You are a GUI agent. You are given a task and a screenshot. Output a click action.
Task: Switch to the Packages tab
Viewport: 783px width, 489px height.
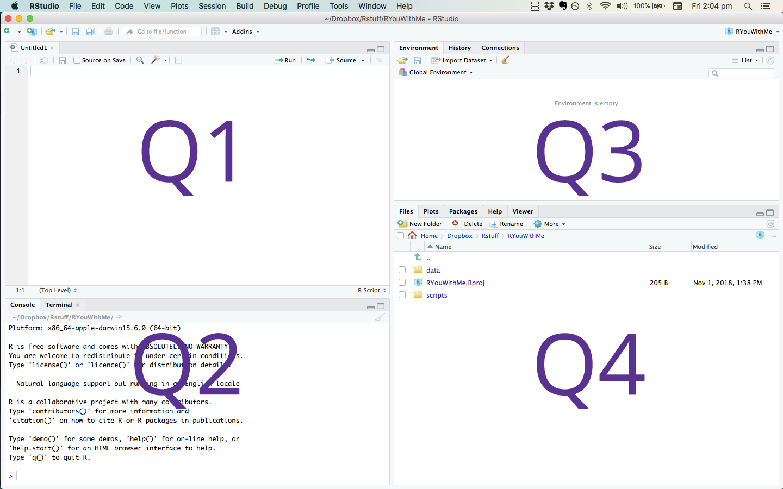pos(463,211)
